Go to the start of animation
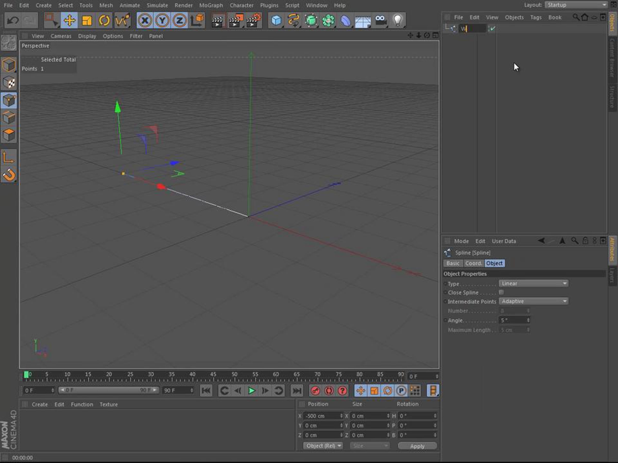Screen dimensions: 618x463 pyautogui.click(x=206, y=391)
